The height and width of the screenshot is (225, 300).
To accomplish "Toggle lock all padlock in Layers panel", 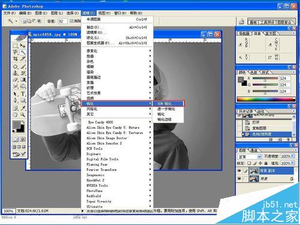I will pyautogui.click(x=266, y=163).
